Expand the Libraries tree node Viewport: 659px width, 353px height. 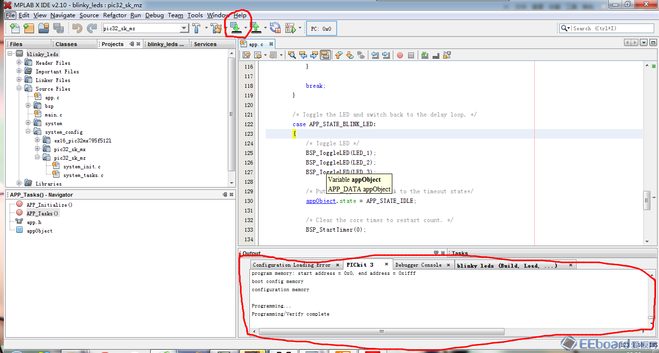pyautogui.click(x=19, y=184)
